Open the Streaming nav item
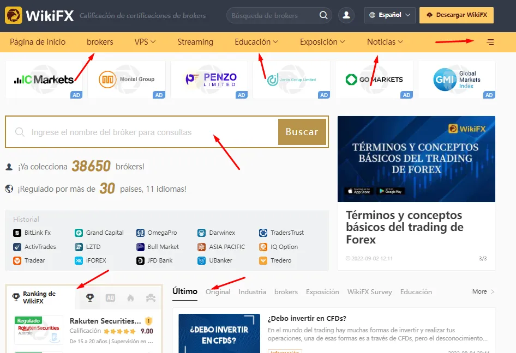This screenshot has height=353, width=516. click(195, 42)
